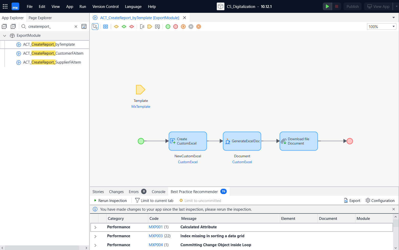Select the green Start event tool

[168, 26]
